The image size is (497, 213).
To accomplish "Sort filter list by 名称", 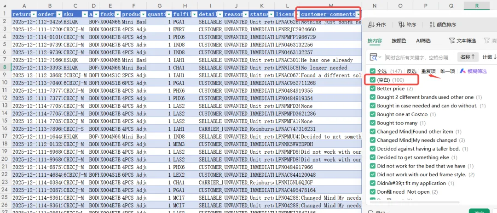I will (468, 57).
